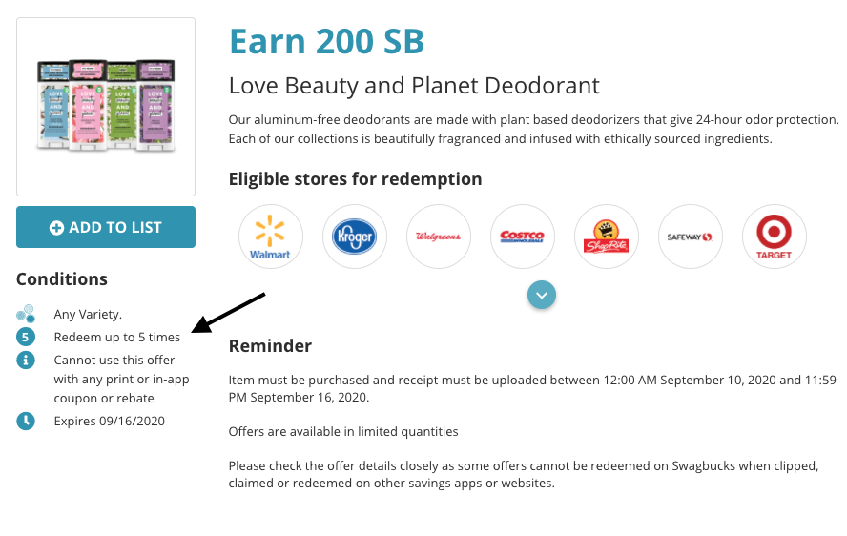This screenshot has width=847, height=536.
Task: Click the Any Variety bubbles icon
Action: [26, 314]
